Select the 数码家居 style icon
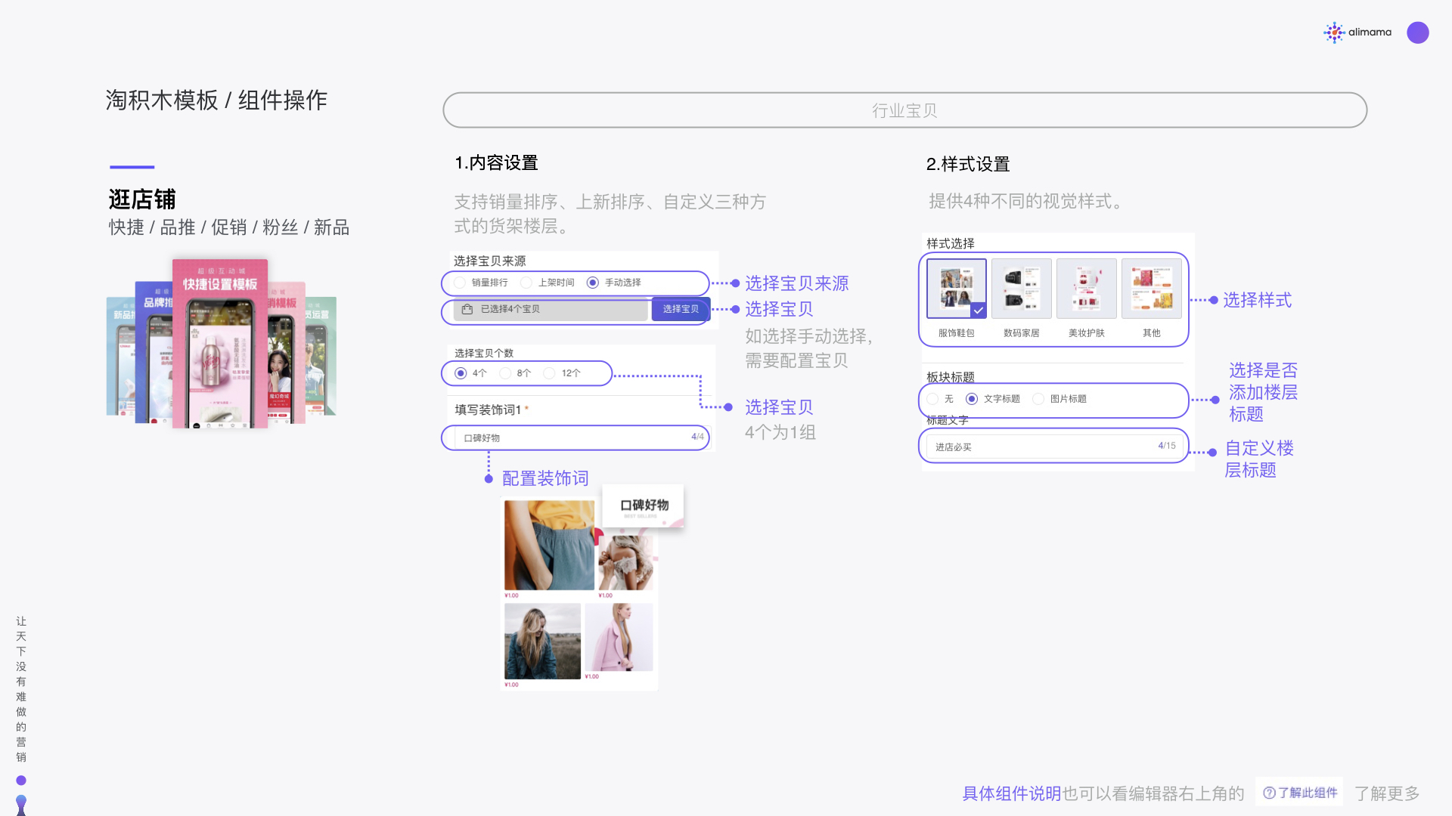The width and height of the screenshot is (1452, 816). point(1021,288)
